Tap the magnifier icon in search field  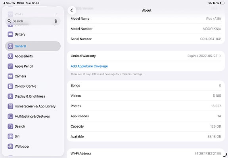pos(9,21)
